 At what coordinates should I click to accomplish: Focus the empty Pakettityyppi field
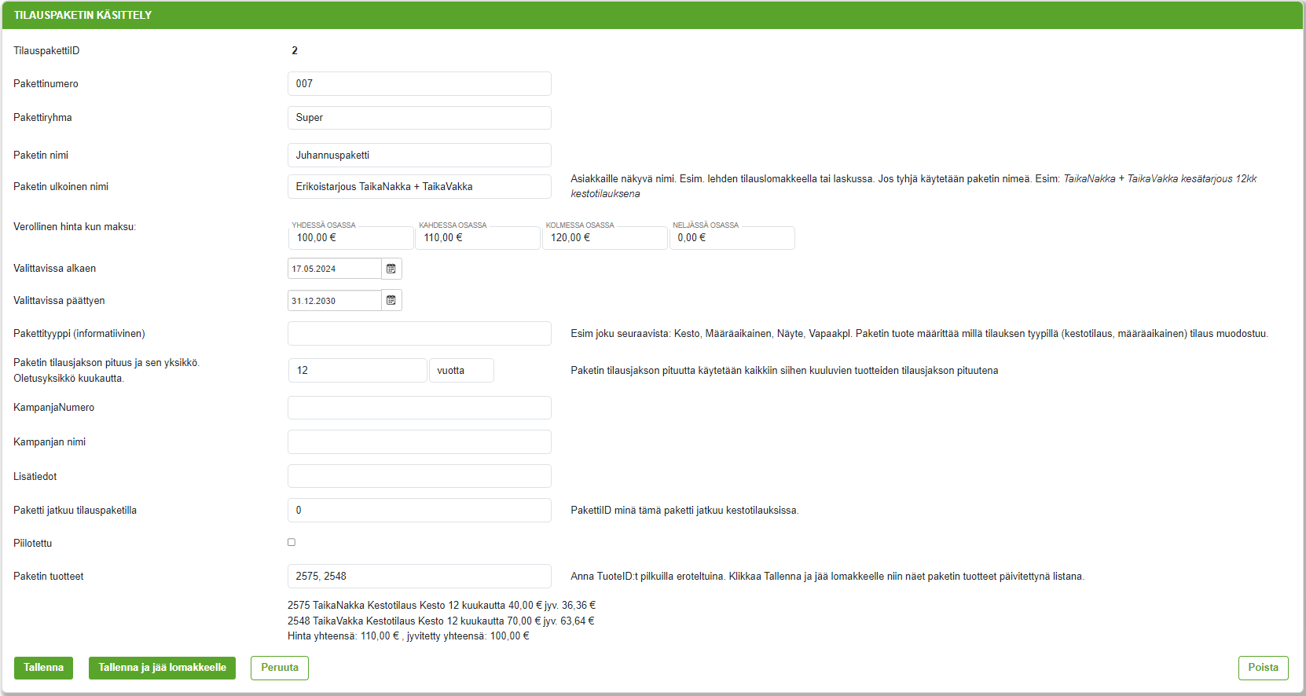click(420, 333)
